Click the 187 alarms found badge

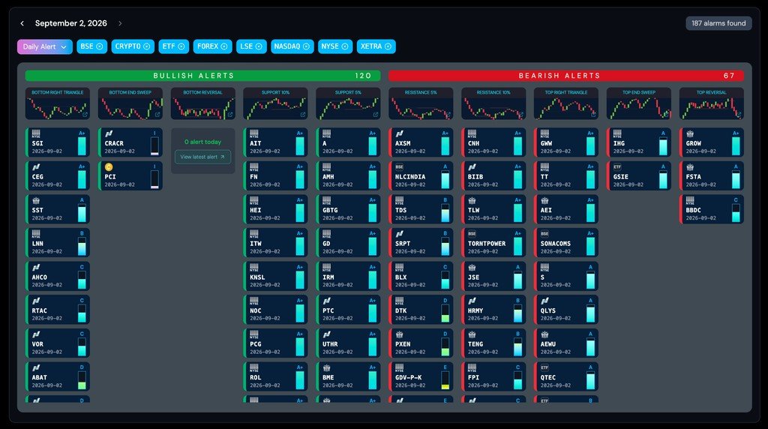point(718,23)
